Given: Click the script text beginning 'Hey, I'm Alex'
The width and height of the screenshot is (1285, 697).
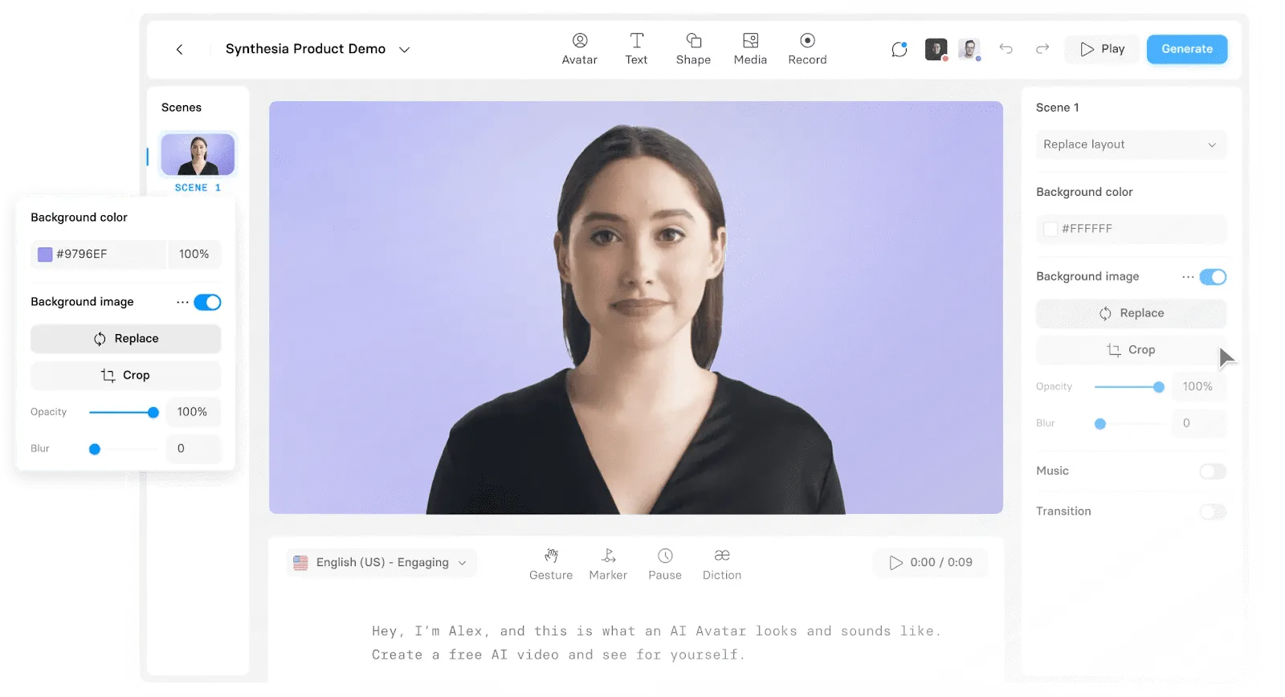Looking at the screenshot, I should 655,632.
